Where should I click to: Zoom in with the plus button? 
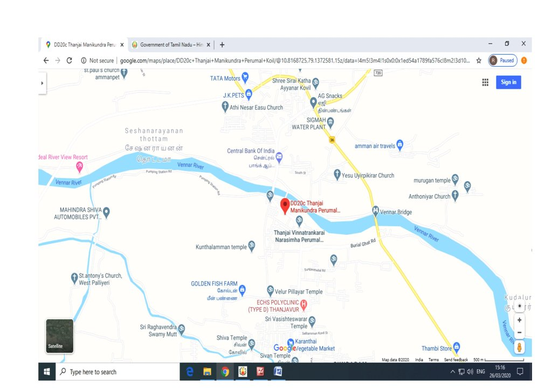519,320
